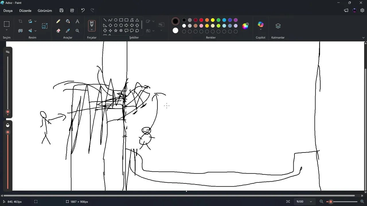
Task: Click the Remove background icon
Action: (20, 31)
